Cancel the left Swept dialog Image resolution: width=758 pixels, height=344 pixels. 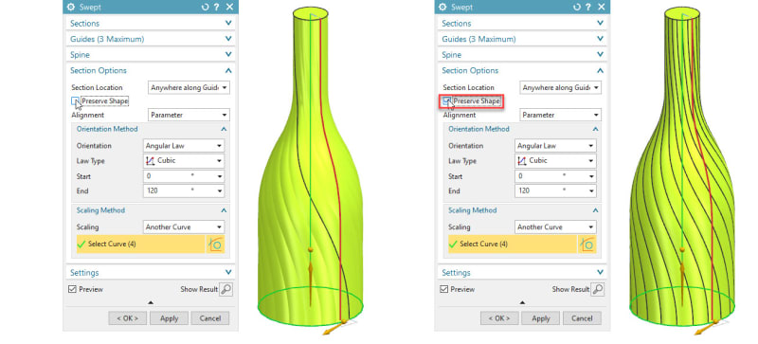[x=210, y=318]
